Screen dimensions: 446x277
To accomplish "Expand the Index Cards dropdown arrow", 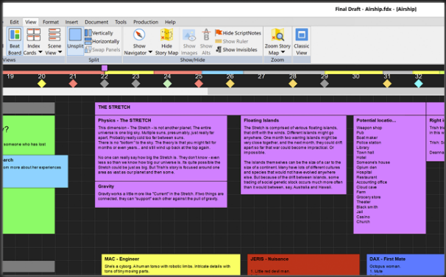I will tap(40, 52).
